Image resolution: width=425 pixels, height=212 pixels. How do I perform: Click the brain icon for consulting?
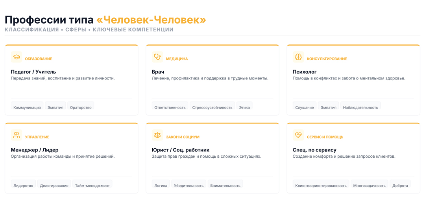(298, 57)
